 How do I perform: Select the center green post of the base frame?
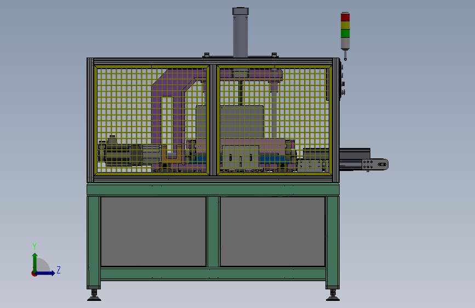point(213,232)
